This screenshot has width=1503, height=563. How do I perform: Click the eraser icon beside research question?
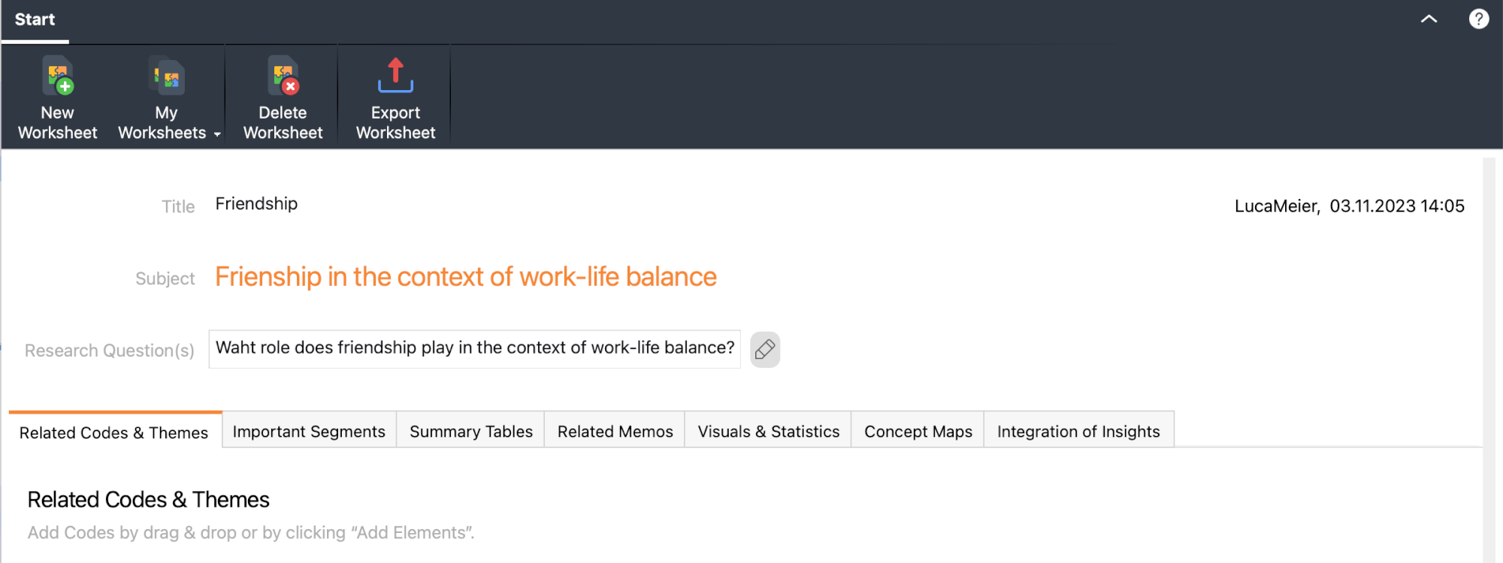point(765,350)
